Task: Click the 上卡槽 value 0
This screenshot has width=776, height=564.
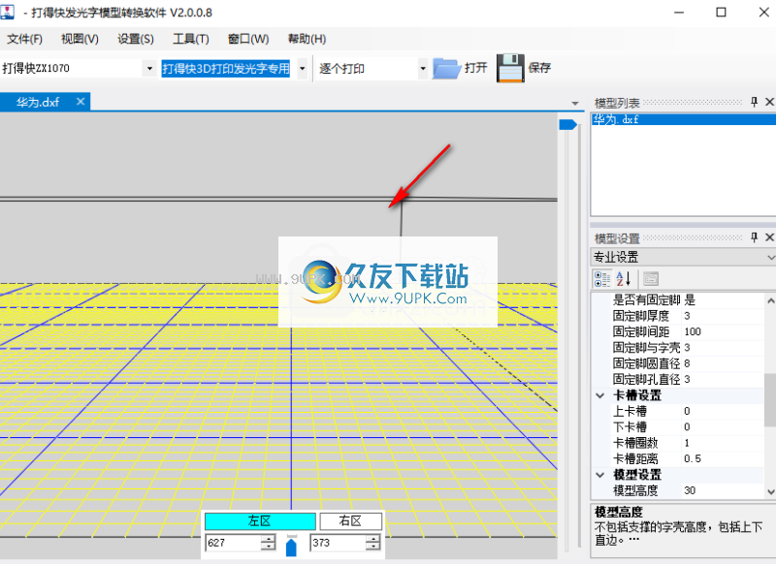Action: click(x=723, y=411)
